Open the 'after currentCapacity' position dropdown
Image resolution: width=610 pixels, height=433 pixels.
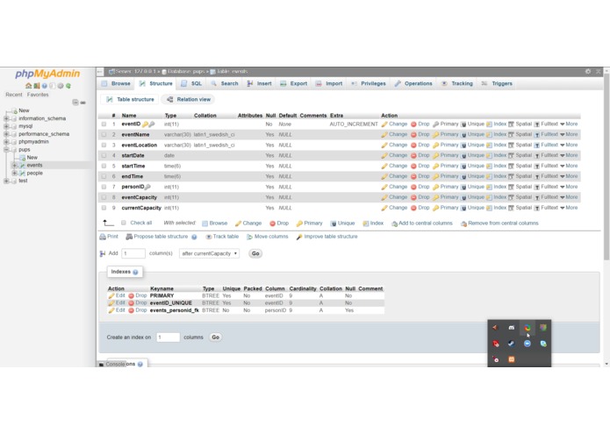[x=209, y=253]
